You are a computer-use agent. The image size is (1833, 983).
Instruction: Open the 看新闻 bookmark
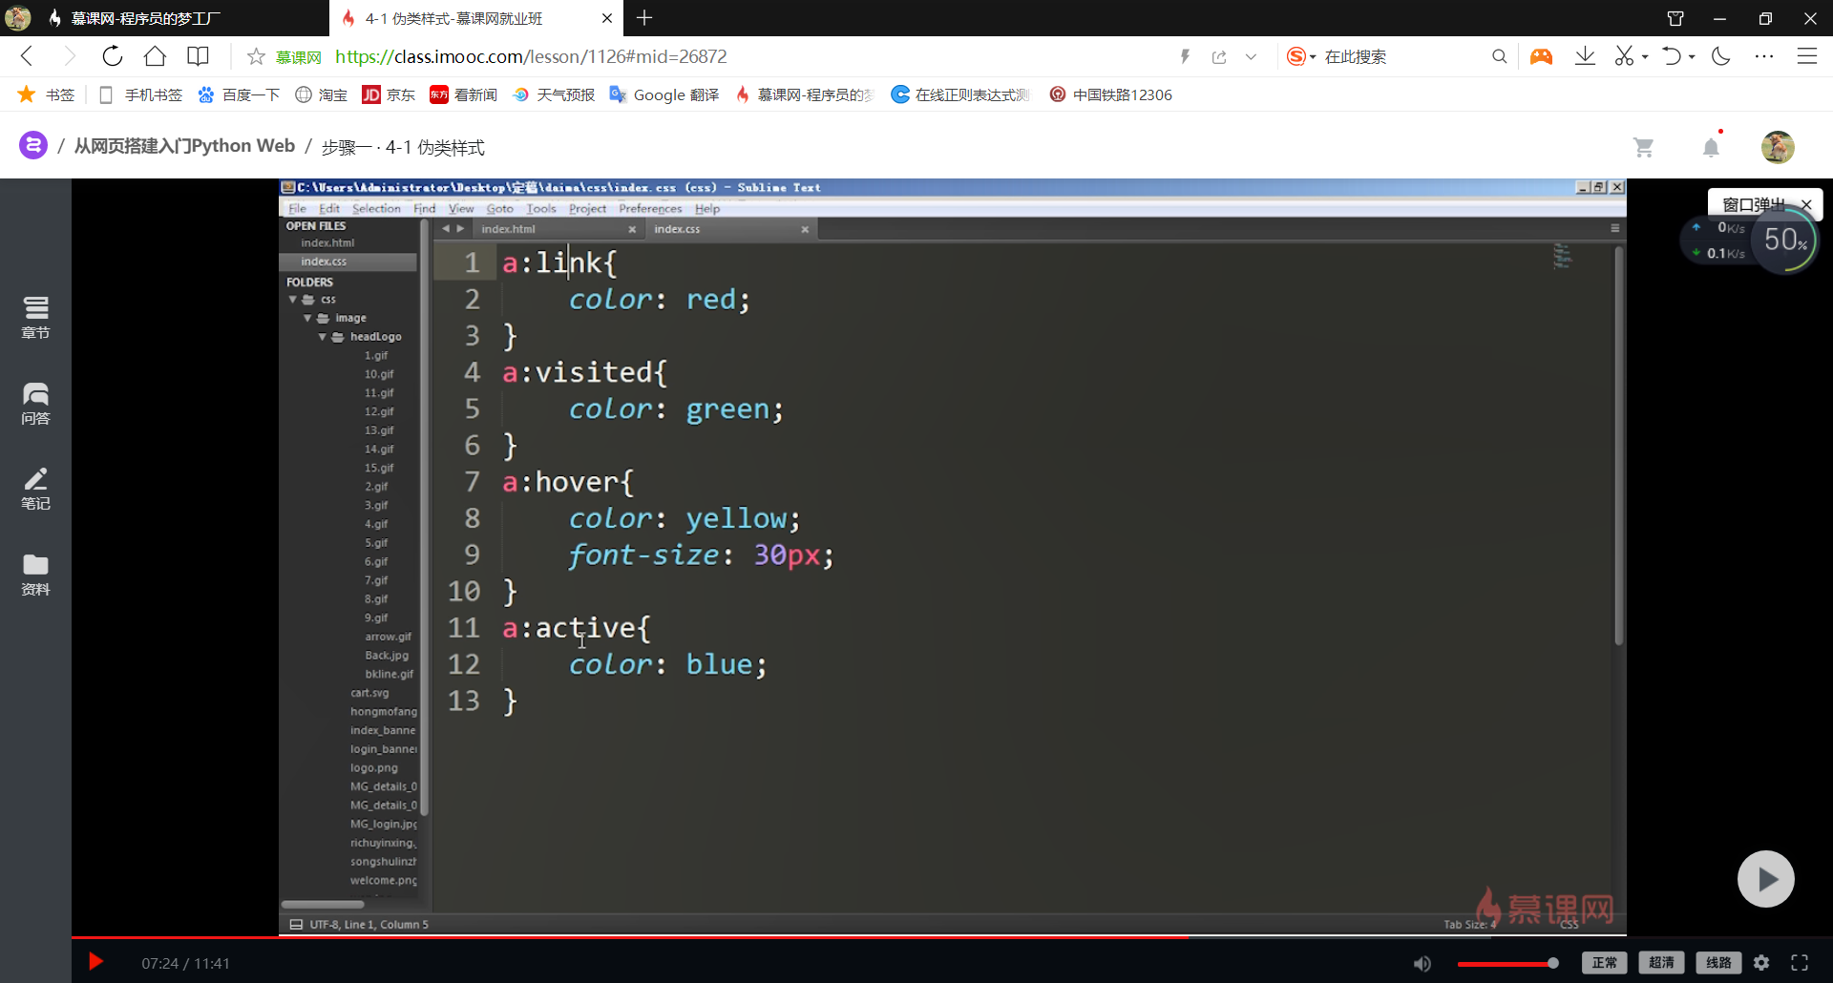(x=464, y=94)
